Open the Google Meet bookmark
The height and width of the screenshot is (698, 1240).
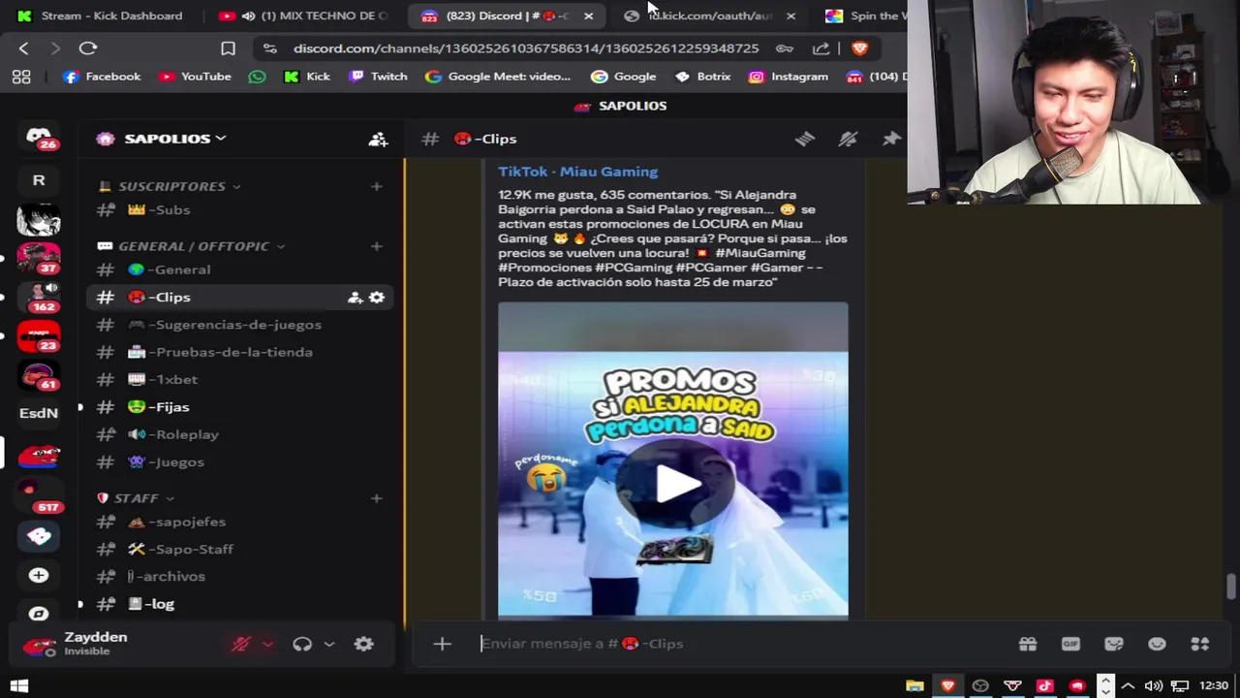point(498,77)
